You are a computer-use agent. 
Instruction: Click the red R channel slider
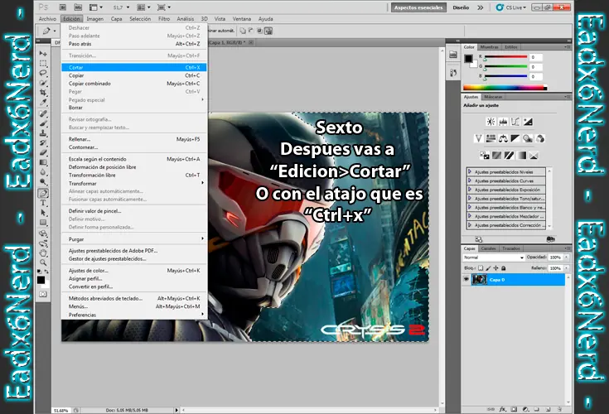[x=505, y=57]
